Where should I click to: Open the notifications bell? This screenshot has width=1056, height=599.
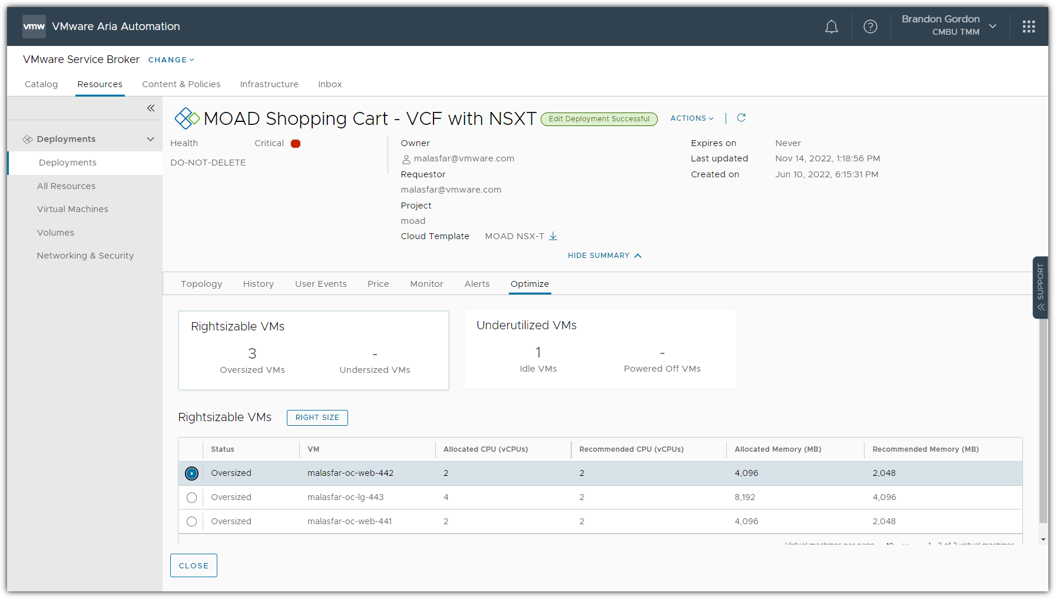[x=831, y=27]
